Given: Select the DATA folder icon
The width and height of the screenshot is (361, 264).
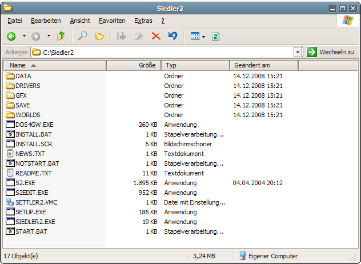Looking at the screenshot, I should coord(10,76).
